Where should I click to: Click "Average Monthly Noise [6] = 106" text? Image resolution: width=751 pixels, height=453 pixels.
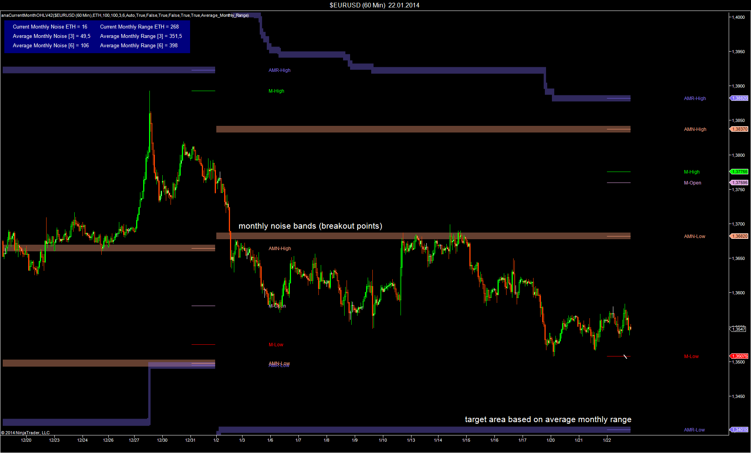[x=51, y=45]
